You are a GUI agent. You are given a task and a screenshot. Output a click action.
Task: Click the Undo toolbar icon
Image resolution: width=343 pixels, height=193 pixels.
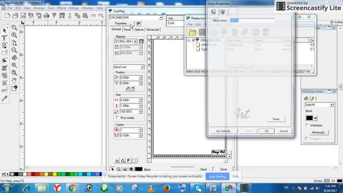(x=93, y=16)
